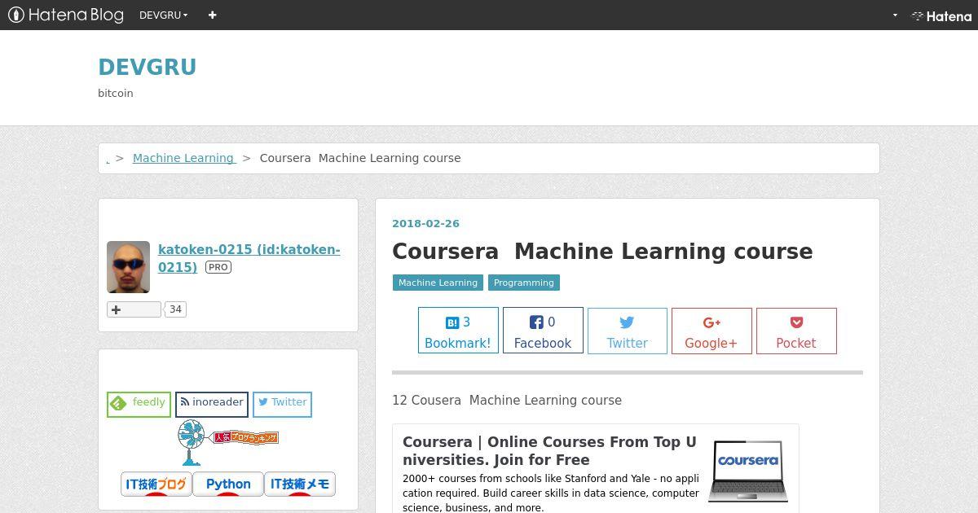
Task: Show the subscriber count 34
Action: (175, 309)
